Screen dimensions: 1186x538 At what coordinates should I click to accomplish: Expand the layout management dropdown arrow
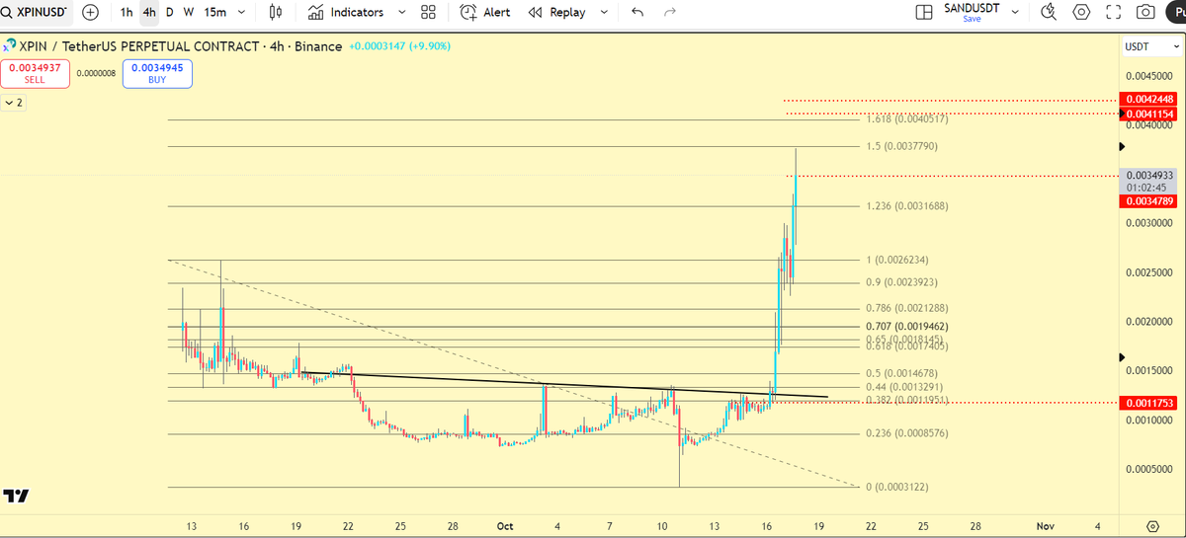point(1017,12)
